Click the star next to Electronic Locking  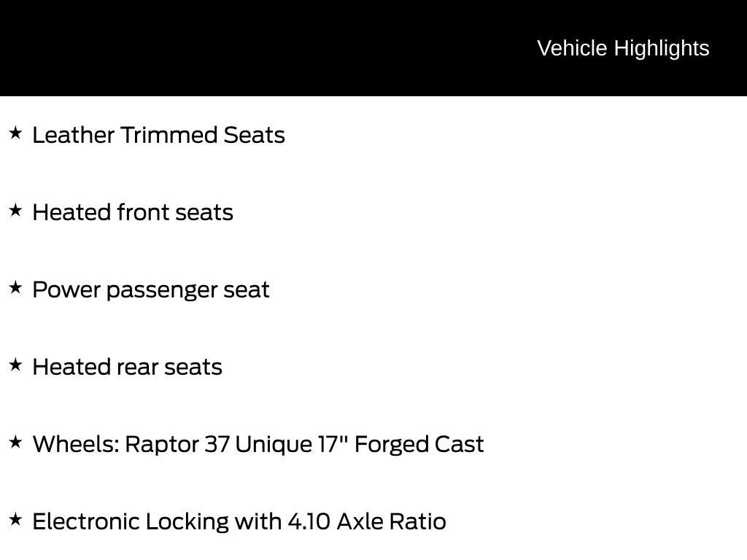[x=16, y=520]
